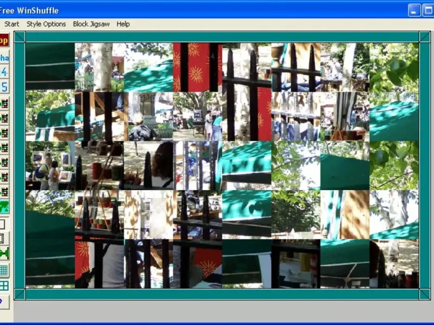Open the Block Jigsaw menu

(x=91, y=24)
